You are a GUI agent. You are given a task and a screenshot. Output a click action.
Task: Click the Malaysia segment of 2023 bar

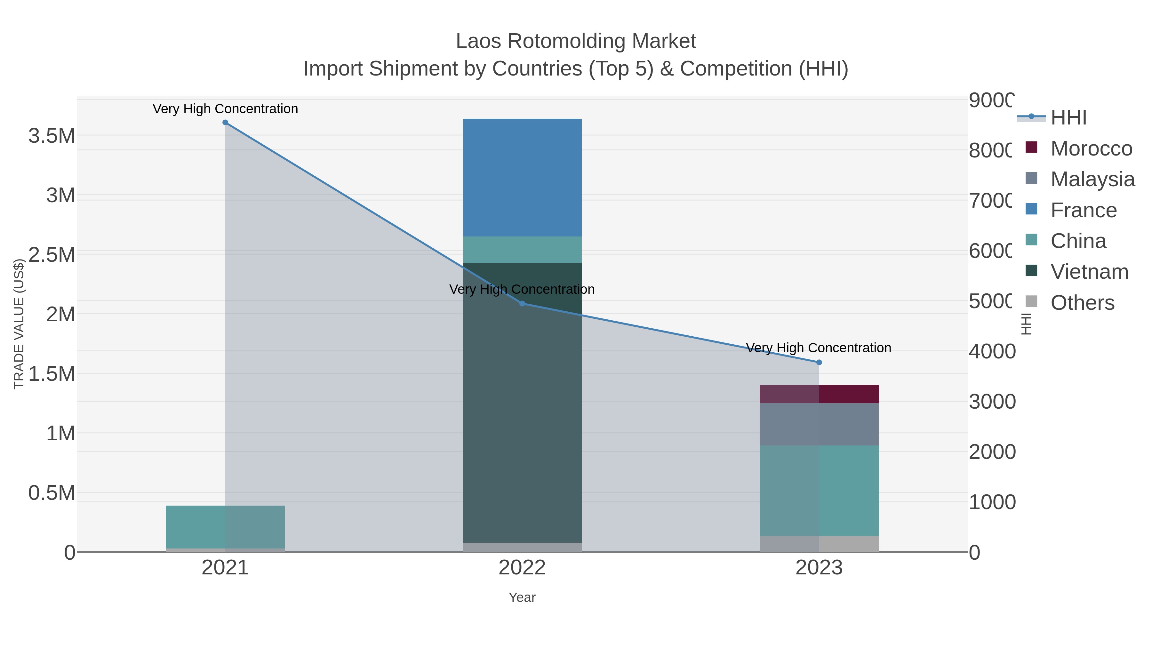[x=819, y=424]
